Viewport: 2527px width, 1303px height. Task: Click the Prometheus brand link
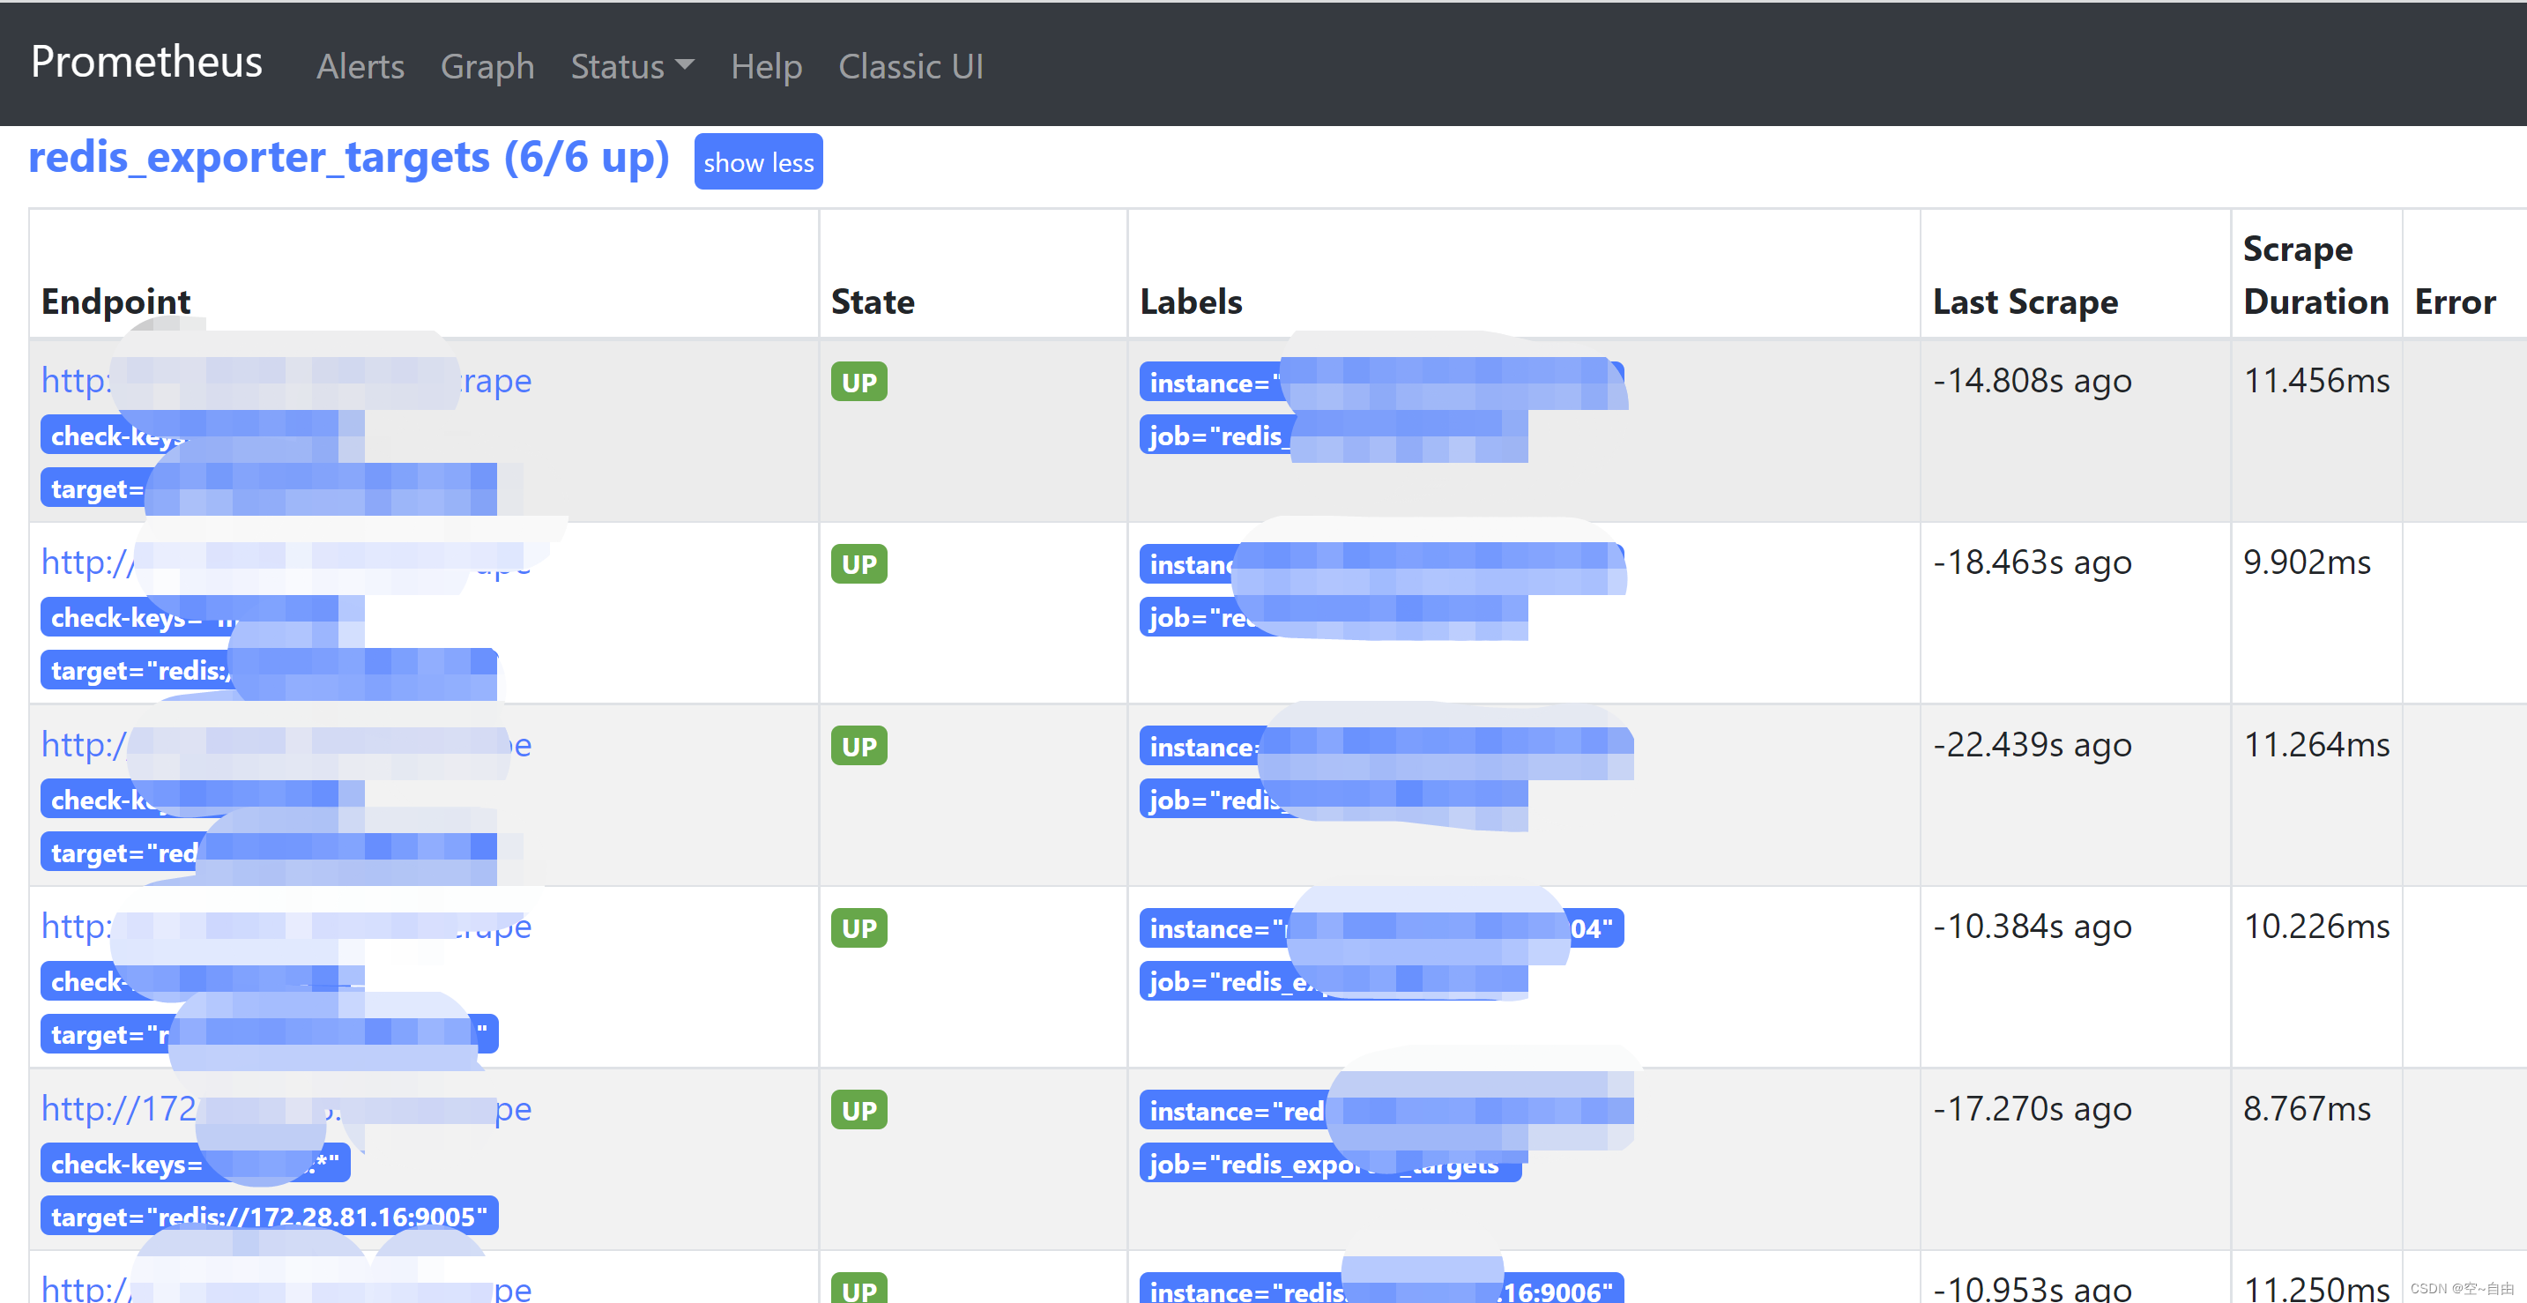[146, 62]
